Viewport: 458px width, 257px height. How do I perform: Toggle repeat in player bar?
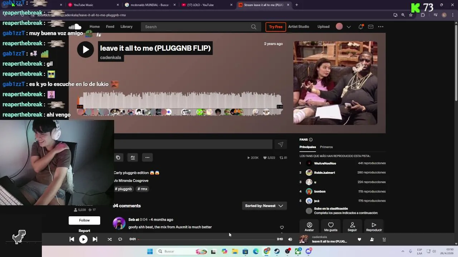point(120,239)
